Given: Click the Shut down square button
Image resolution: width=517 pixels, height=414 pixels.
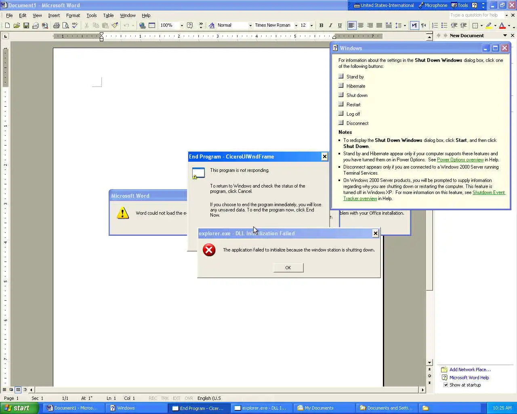Looking at the screenshot, I should [341, 95].
